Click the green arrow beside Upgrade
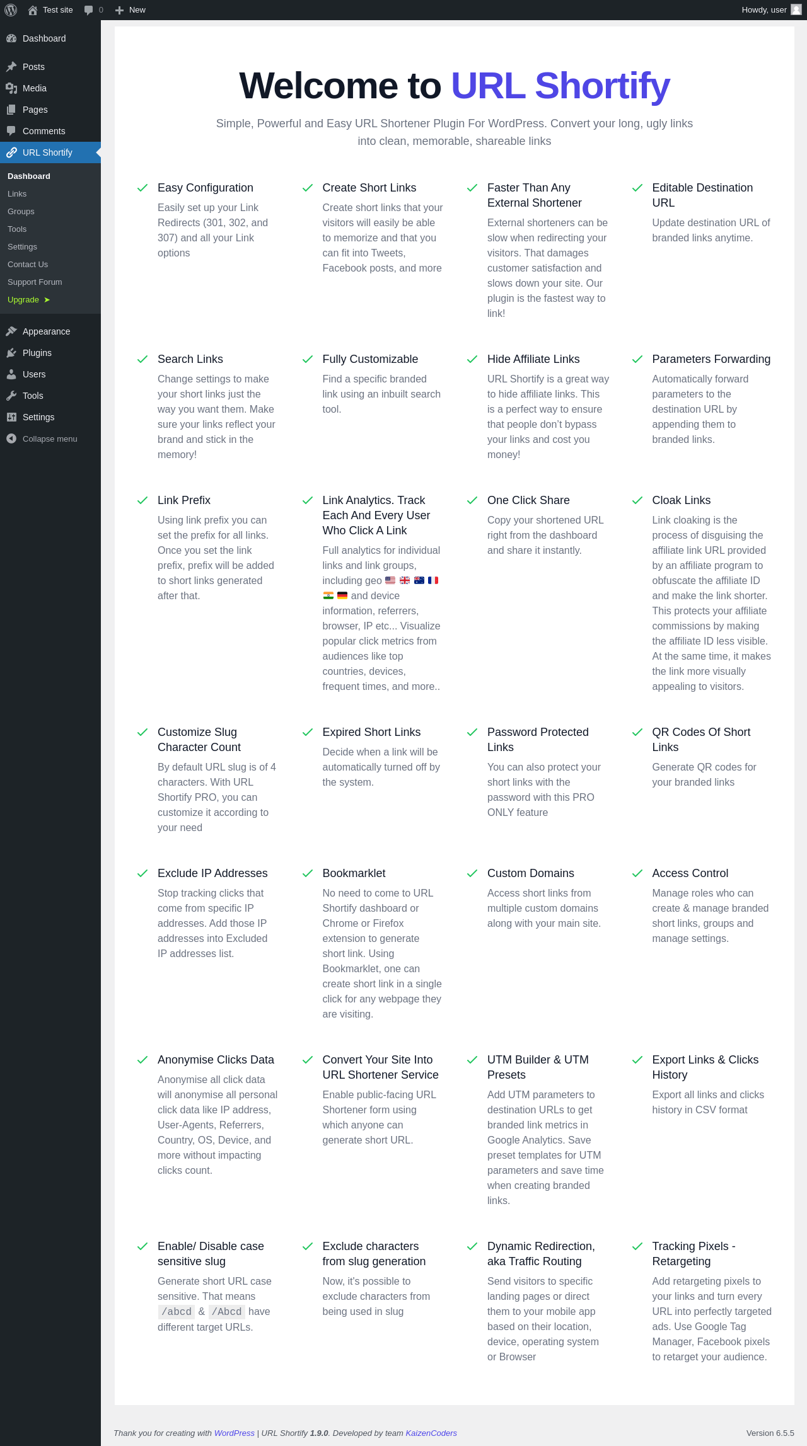Viewport: 807px width, 1446px height. pos(47,300)
